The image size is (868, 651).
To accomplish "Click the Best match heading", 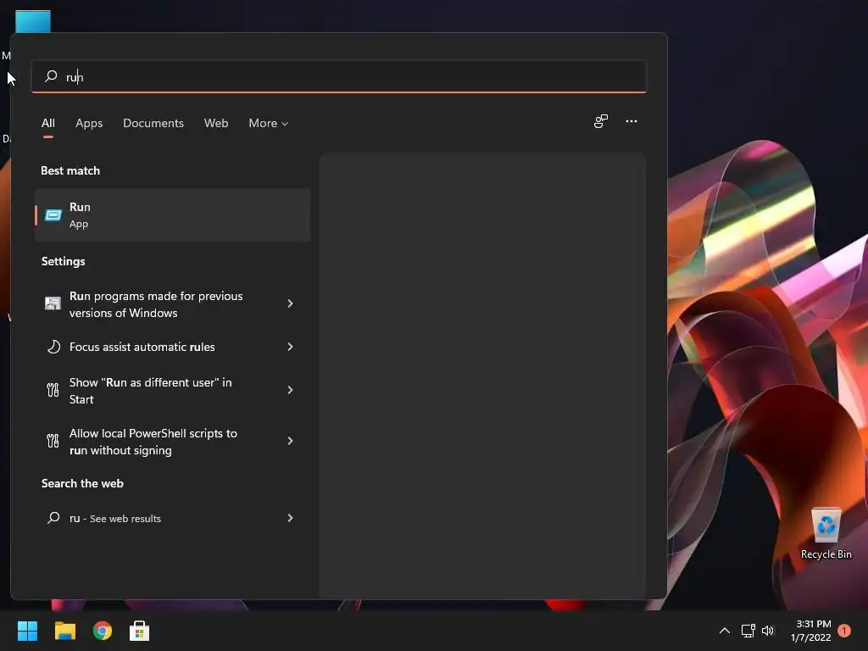I will click(70, 170).
